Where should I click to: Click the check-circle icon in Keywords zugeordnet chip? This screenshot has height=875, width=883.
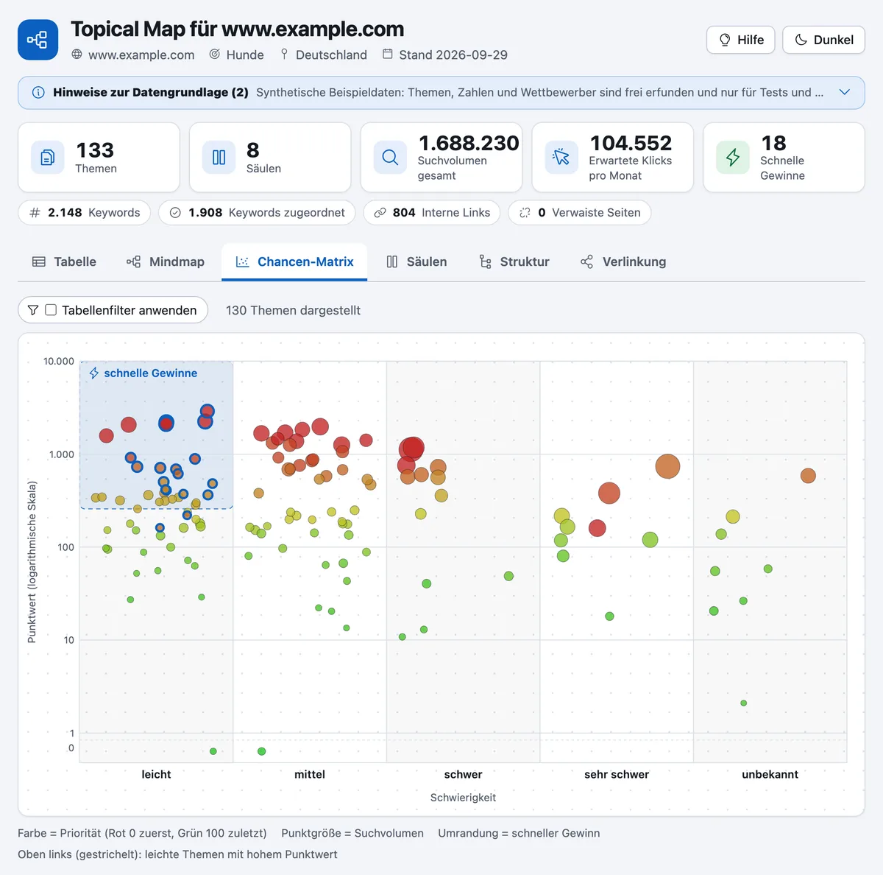175,213
